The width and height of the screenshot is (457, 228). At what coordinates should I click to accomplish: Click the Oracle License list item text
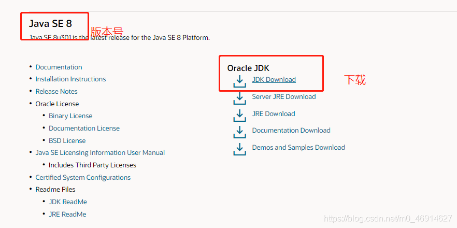tap(57, 104)
